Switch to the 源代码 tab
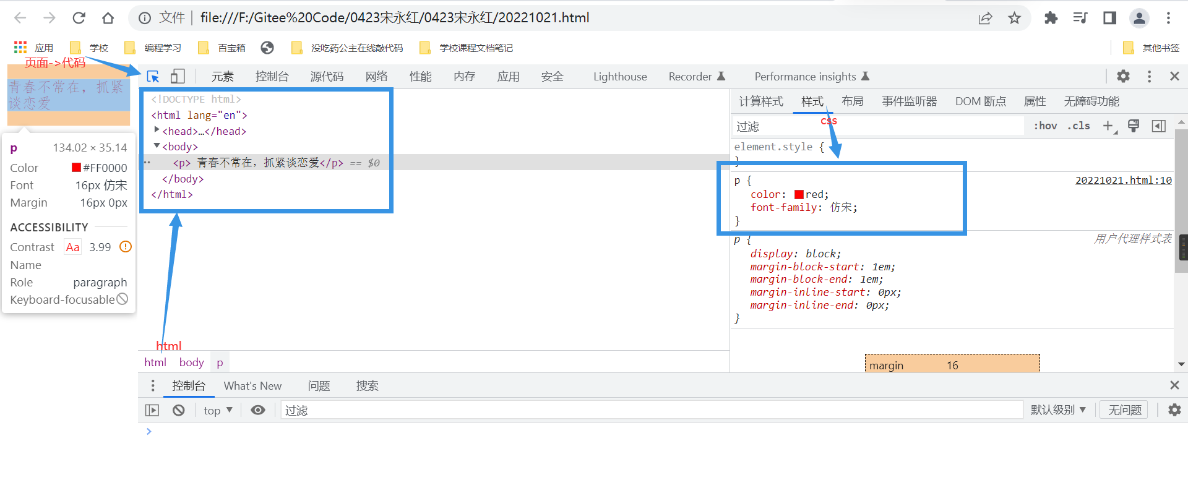 pos(327,76)
